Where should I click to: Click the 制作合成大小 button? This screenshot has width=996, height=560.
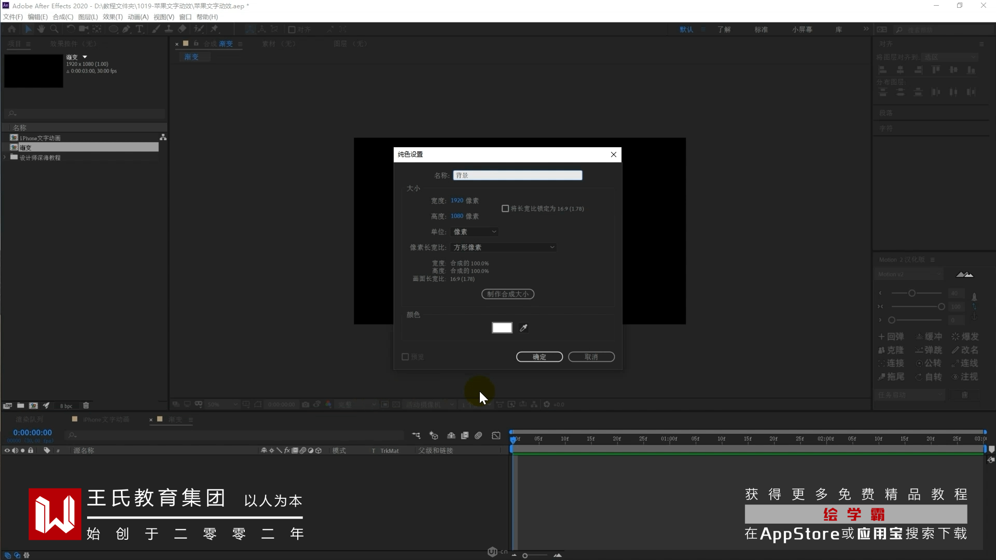[507, 294]
